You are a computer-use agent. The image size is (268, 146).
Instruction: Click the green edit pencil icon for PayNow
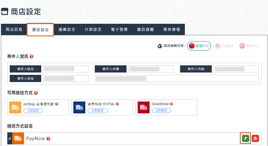[245, 138]
